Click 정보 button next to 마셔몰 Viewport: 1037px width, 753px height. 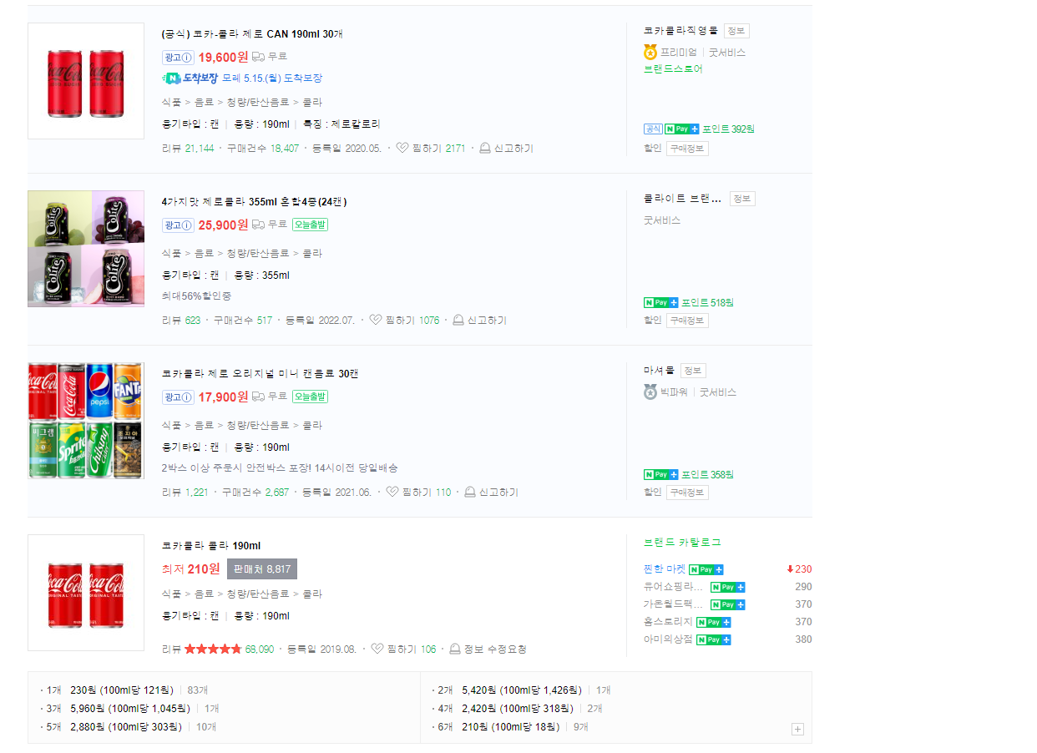point(693,371)
